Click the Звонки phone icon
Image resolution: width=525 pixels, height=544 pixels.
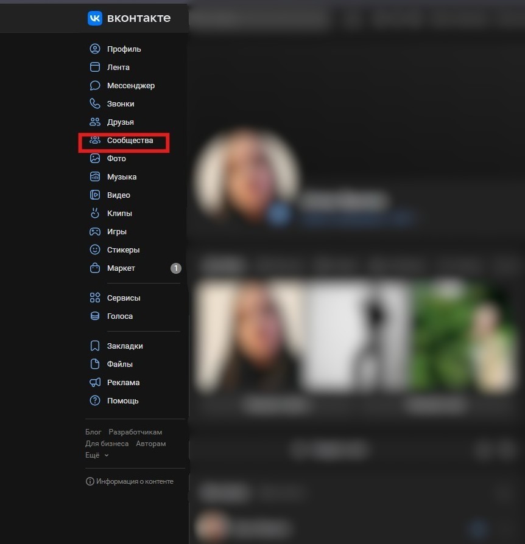point(95,103)
